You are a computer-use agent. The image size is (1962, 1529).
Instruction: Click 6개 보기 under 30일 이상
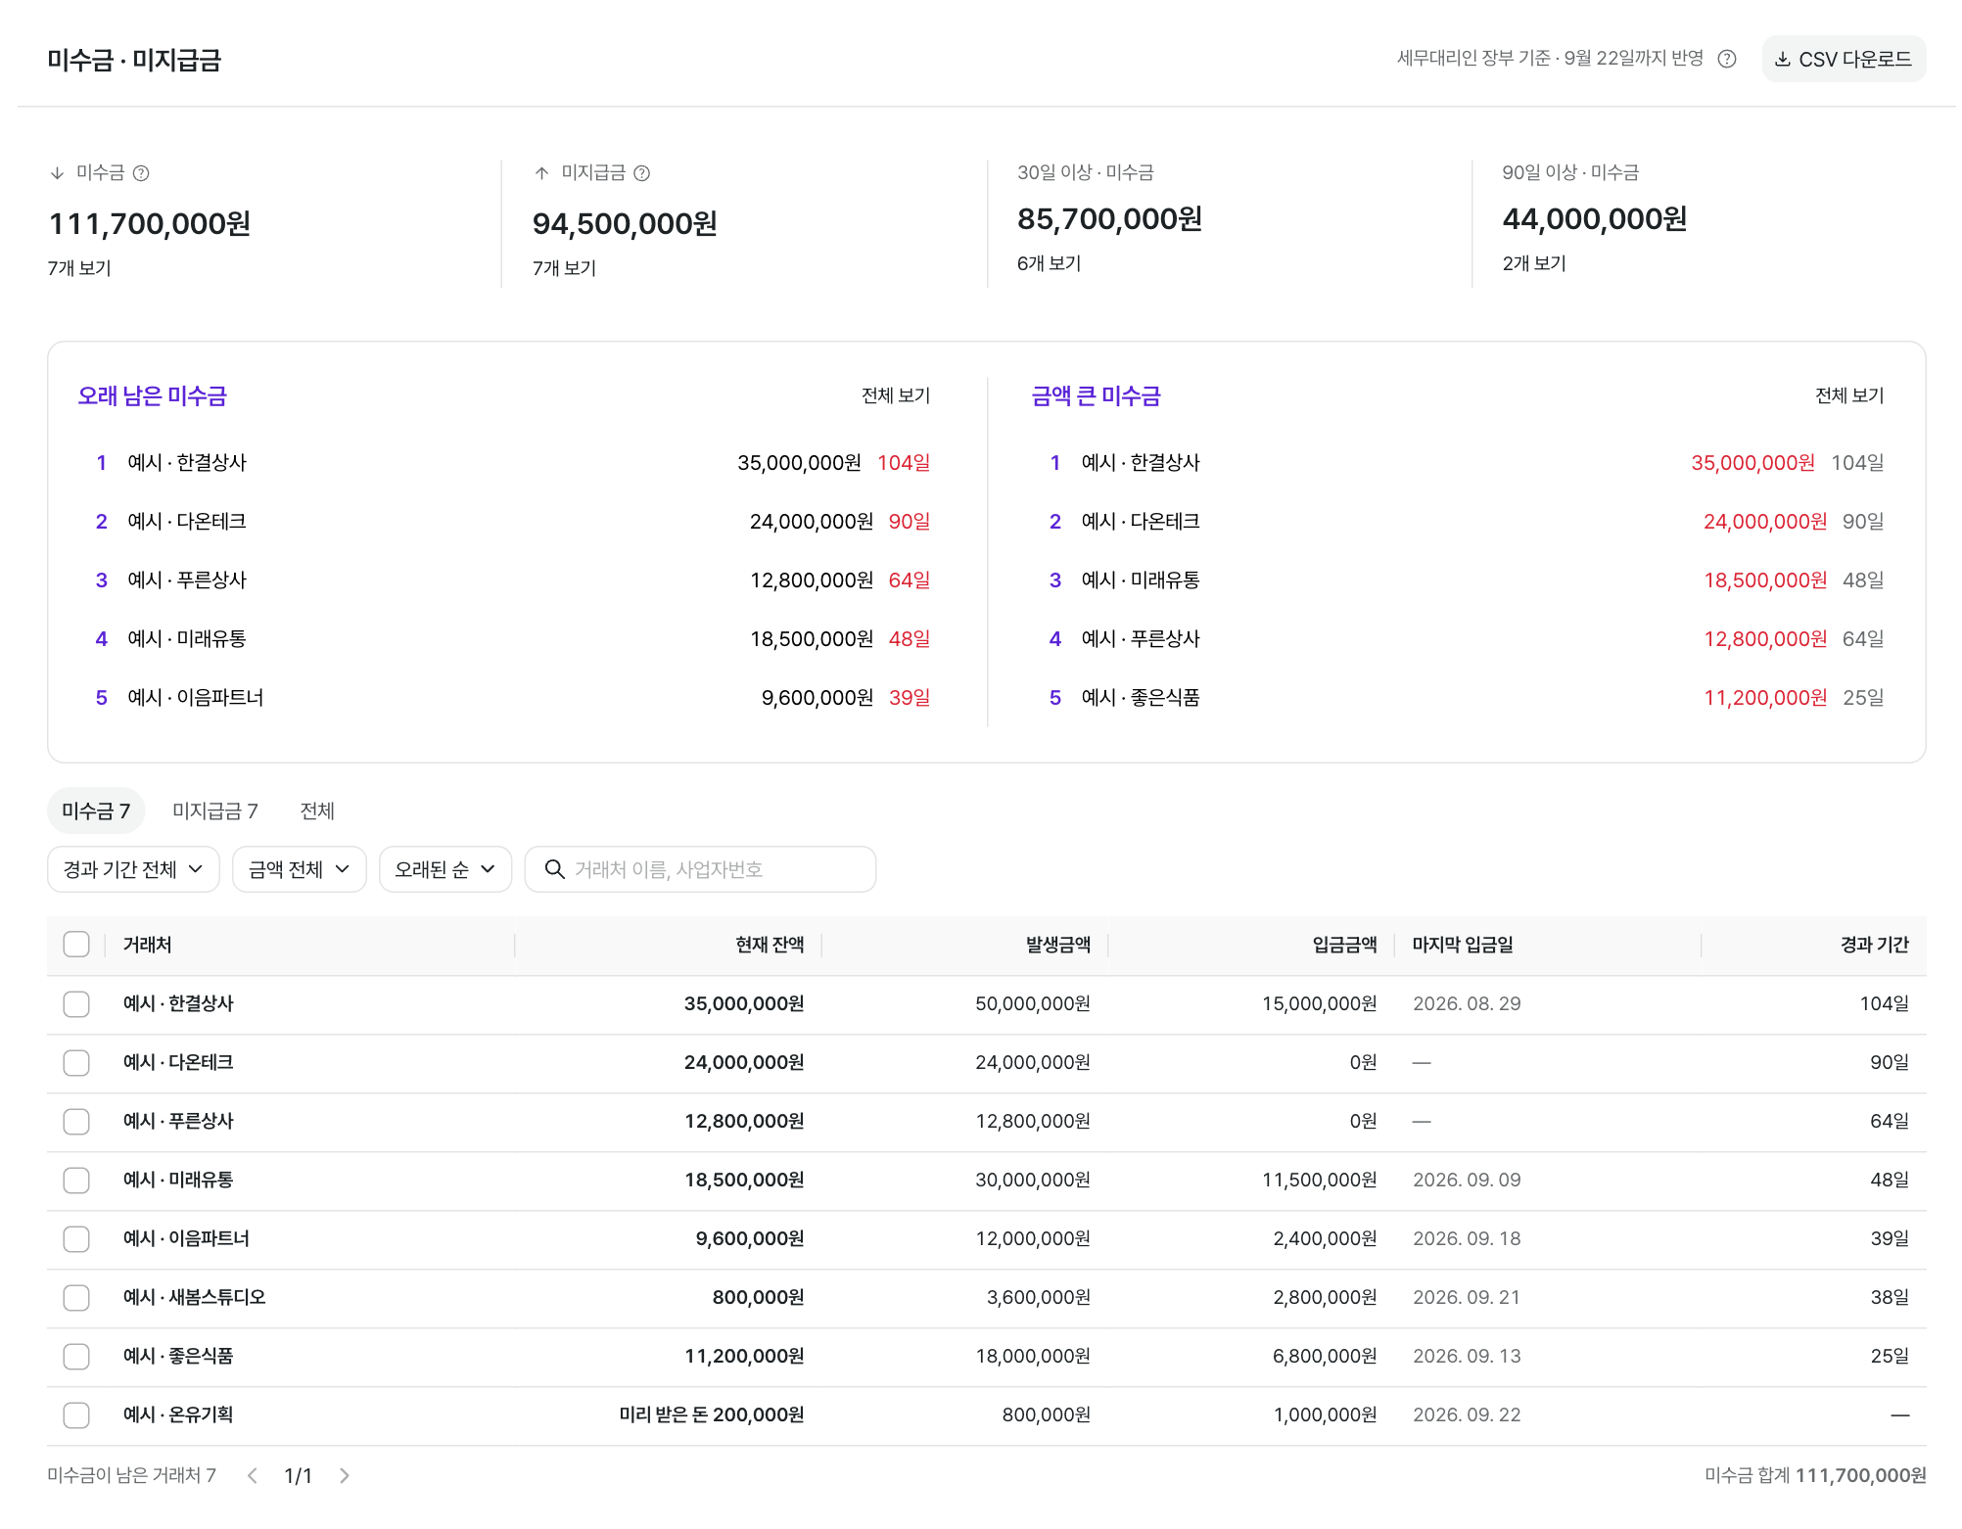point(1049,263)
